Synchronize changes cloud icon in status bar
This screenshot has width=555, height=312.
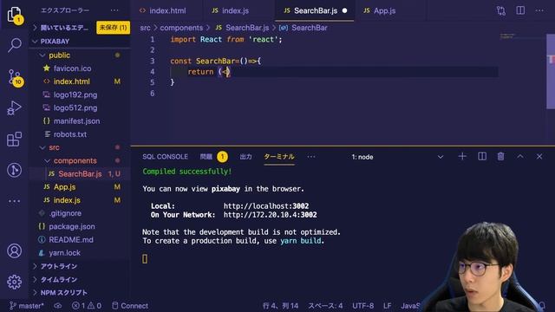(58, 306)
